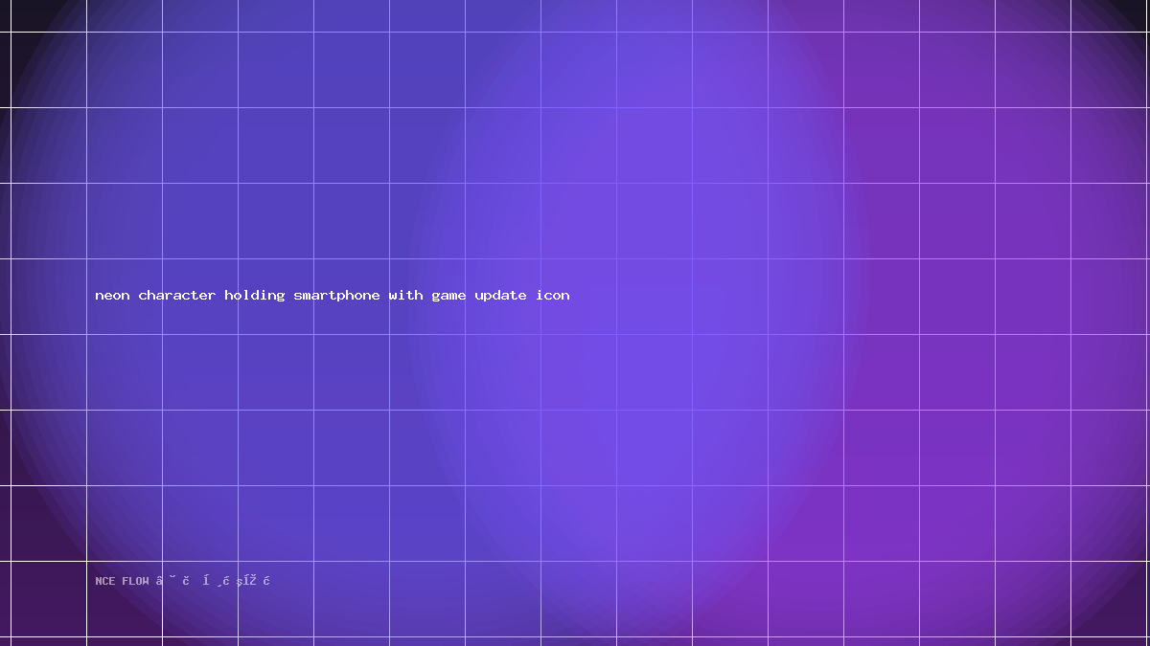Select the phrase "game update icon"

click(500, 297)
